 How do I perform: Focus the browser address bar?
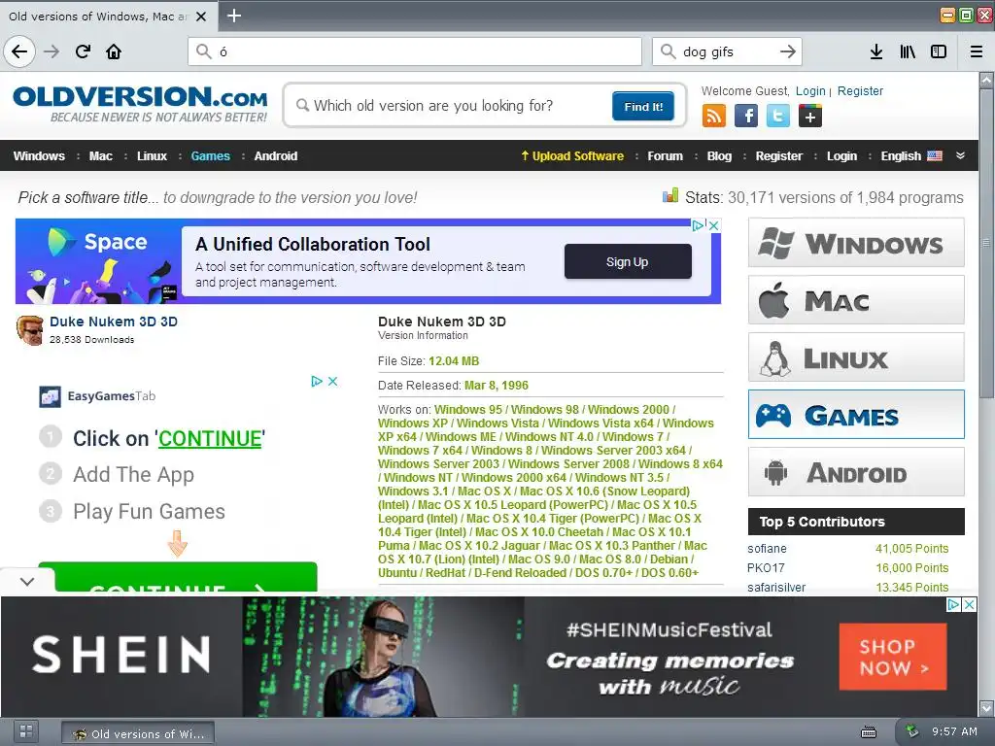(415, 51)
